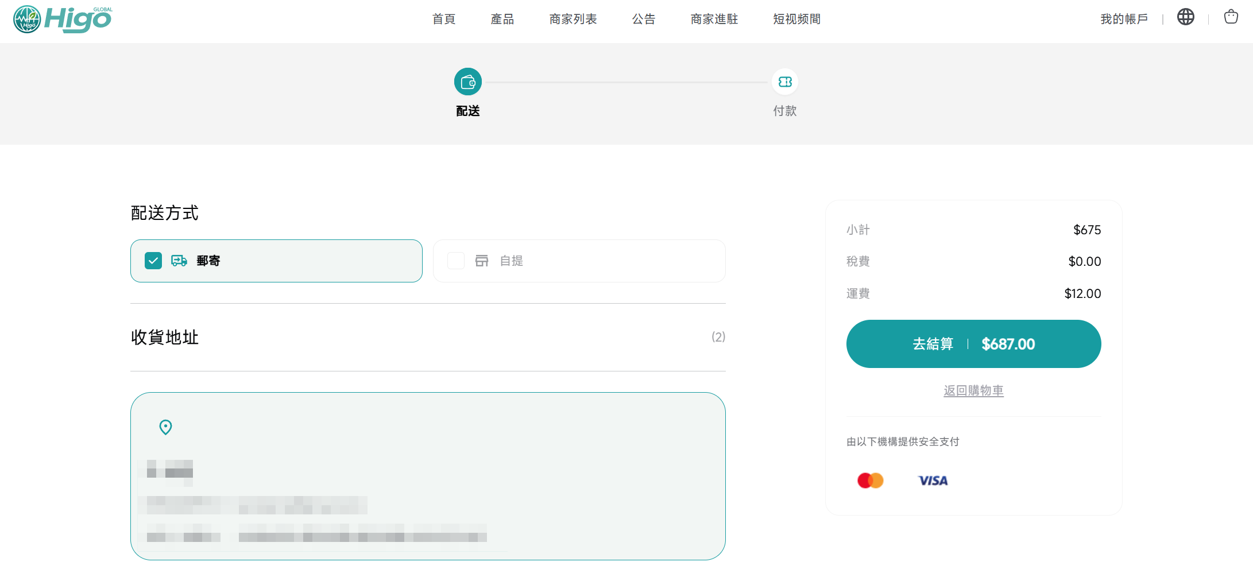Open 商家進駐 in the navigation bar
Viewport: 1253px width, 581px height.
click(x=714, y=19)
